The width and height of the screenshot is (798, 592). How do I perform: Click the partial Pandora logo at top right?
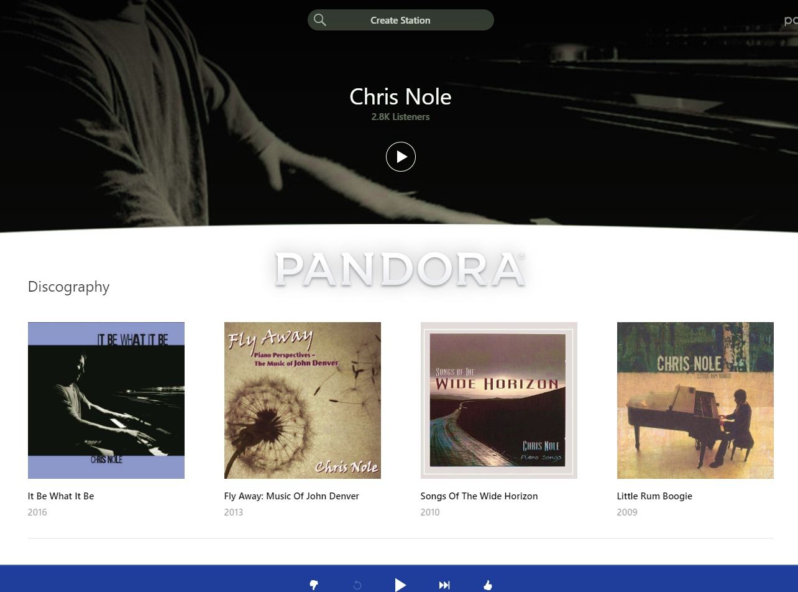click(x=791, y=21)
